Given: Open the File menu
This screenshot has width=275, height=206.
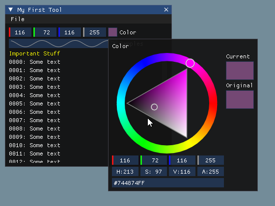Looking at the screenshot, I should (x=18, y=19).
